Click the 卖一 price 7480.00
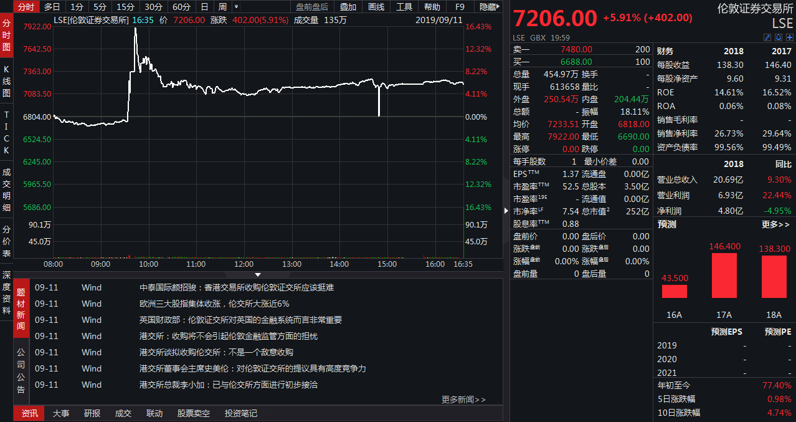The width and height of the screenshot is (796, 422). (577, 49)
